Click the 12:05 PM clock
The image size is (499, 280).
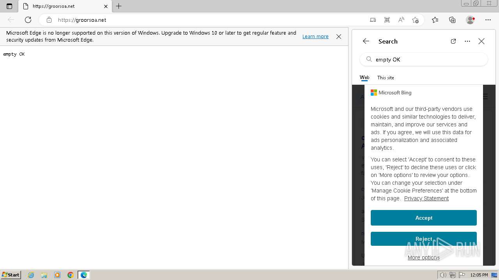point(479,275)
